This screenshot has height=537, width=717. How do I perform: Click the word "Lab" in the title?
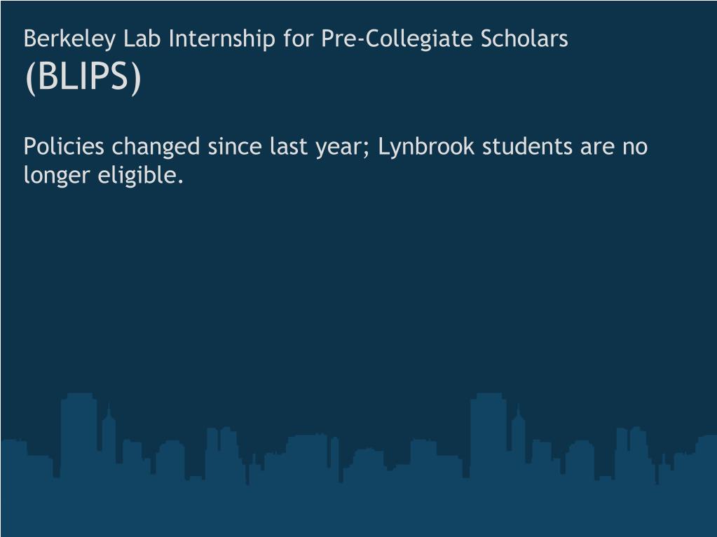(142, 39)
